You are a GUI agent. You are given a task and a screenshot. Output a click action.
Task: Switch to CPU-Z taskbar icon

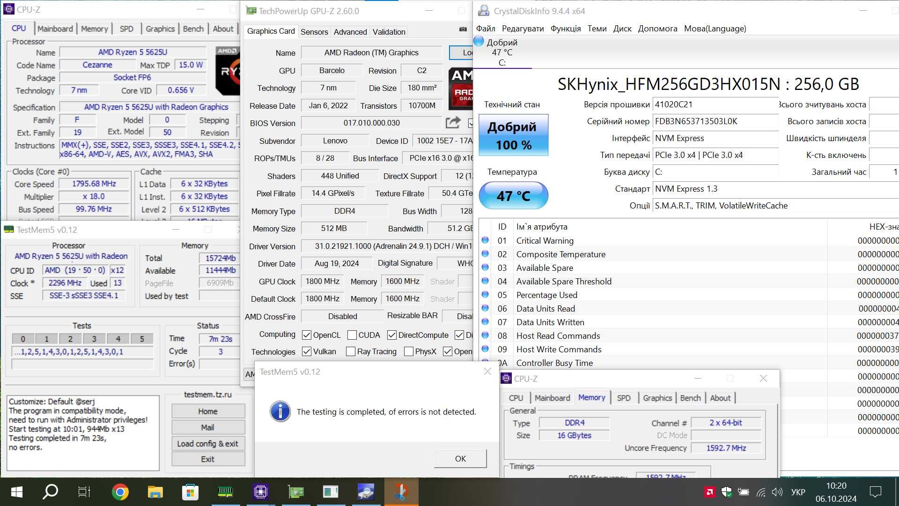pyautogui.click(x=260, y=492)
